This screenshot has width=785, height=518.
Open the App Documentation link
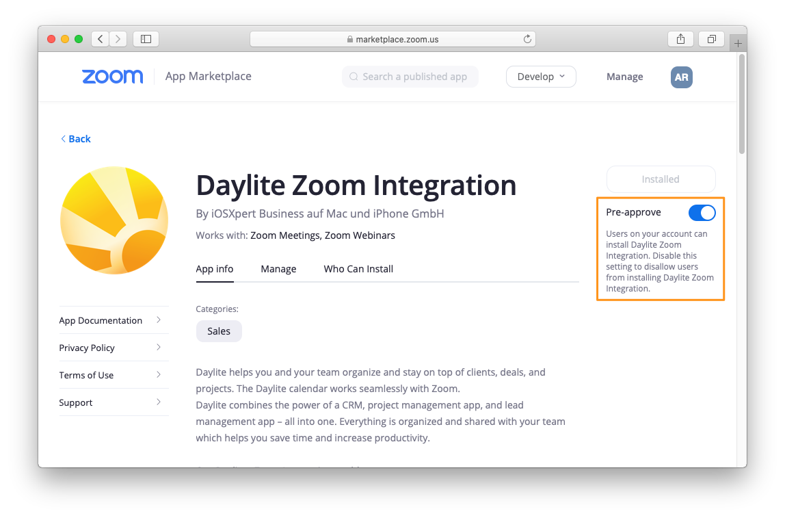[x=101, y=321]
